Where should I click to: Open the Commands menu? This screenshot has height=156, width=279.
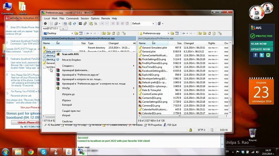[72, 18]
